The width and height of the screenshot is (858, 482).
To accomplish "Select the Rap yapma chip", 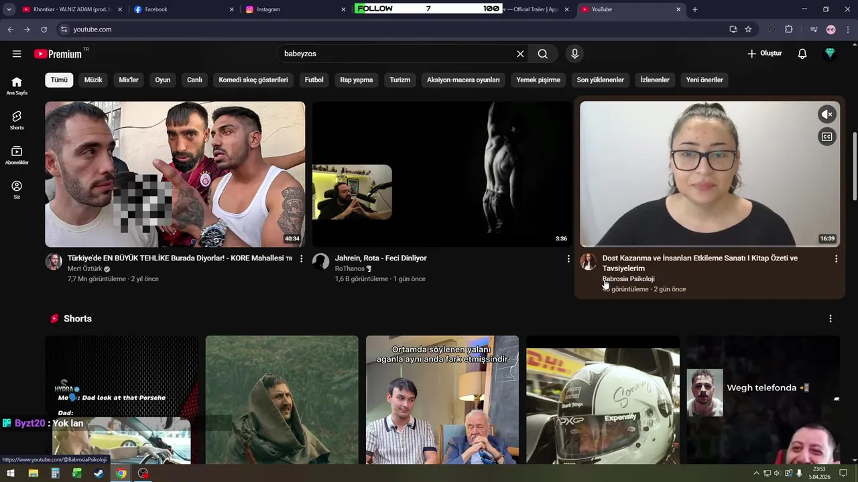I will (357, 80).
